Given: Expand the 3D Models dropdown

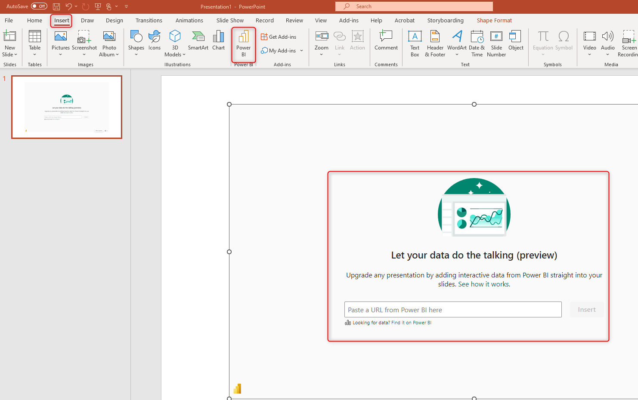Looking at the screenshot, I should pyautogui.click(x=184, y=55).
